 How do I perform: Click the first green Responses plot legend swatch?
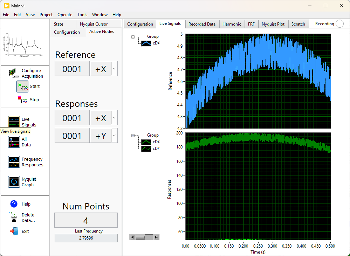pyautogui.click(x=146, y=142)
